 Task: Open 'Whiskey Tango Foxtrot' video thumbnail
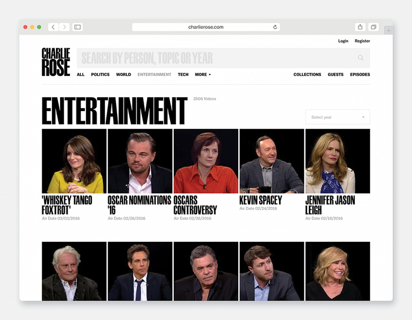74,161
